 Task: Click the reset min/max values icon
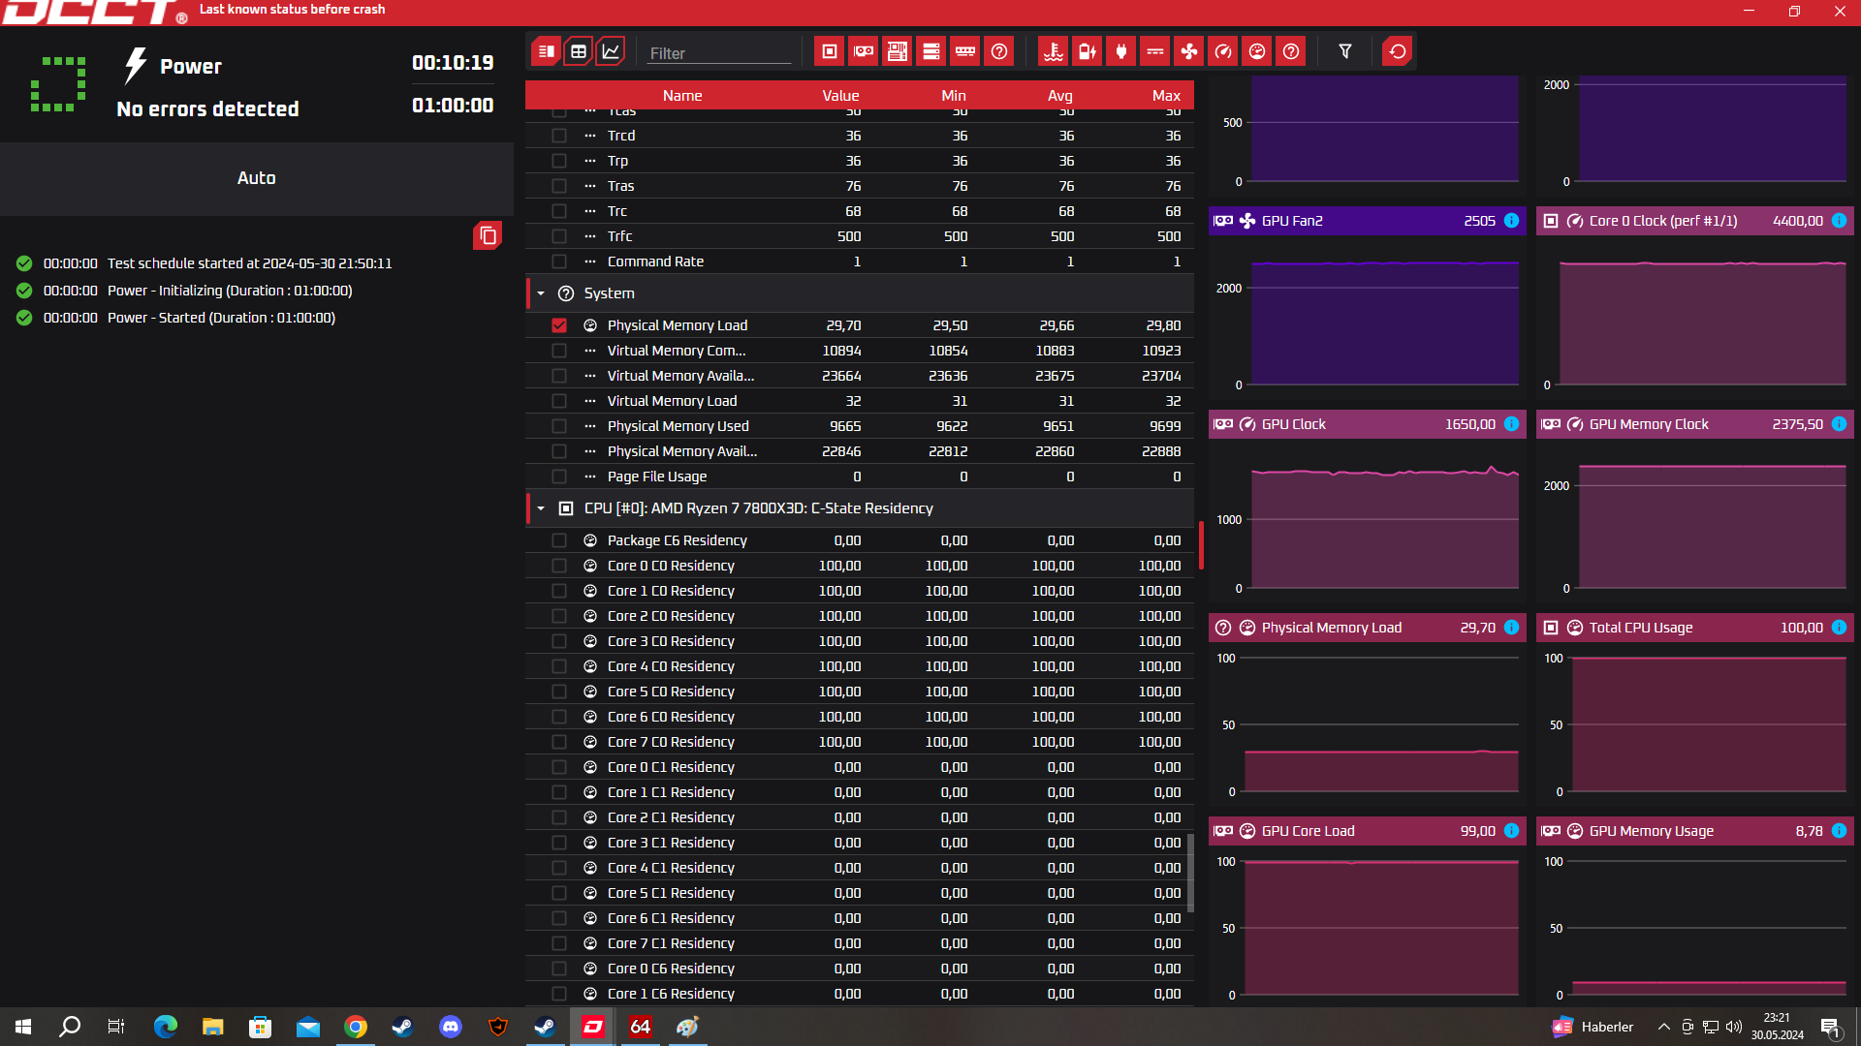coord(1397,51)
